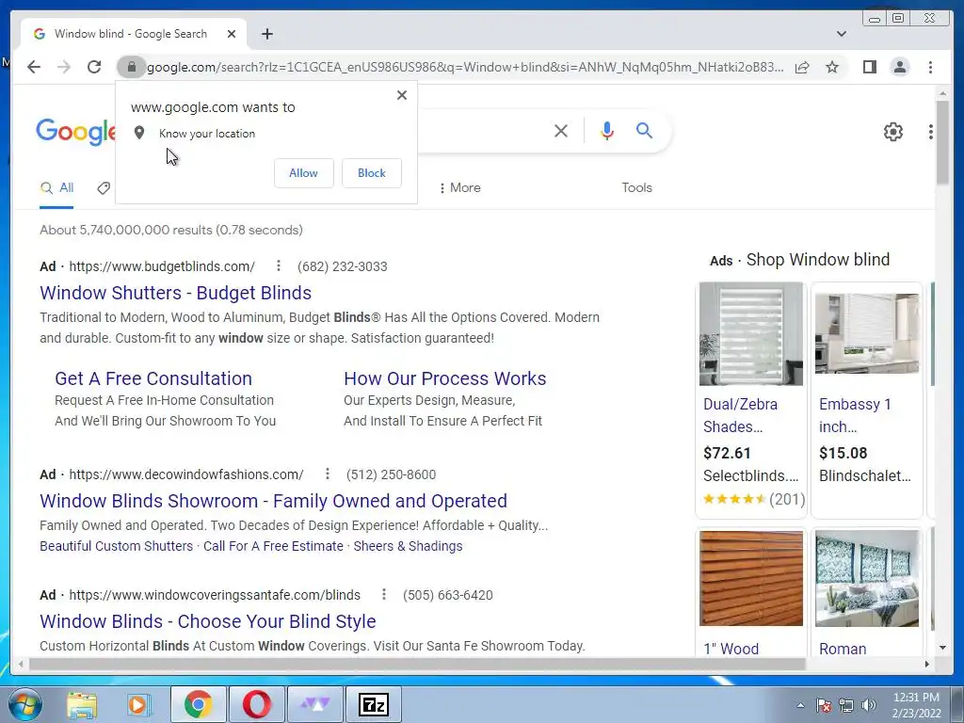
Task: Open 7-Zip from the taskbar
Action: [x=374, y=704]
